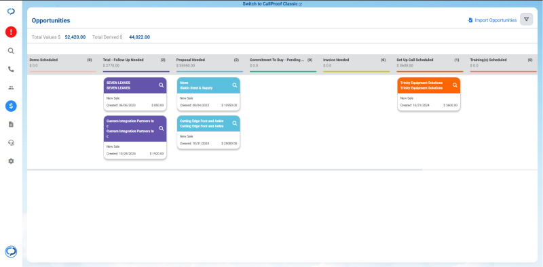Viewport: 543px width, 267px height.
Task: Open the Custom Integration Partners card title
Action: point(130,129)
